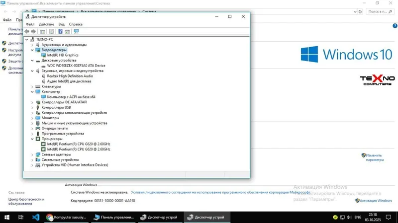Viewport: 398px width, 223px height.
Task: Click the second Pentium G620 processor icon
Action: (43, 149)
